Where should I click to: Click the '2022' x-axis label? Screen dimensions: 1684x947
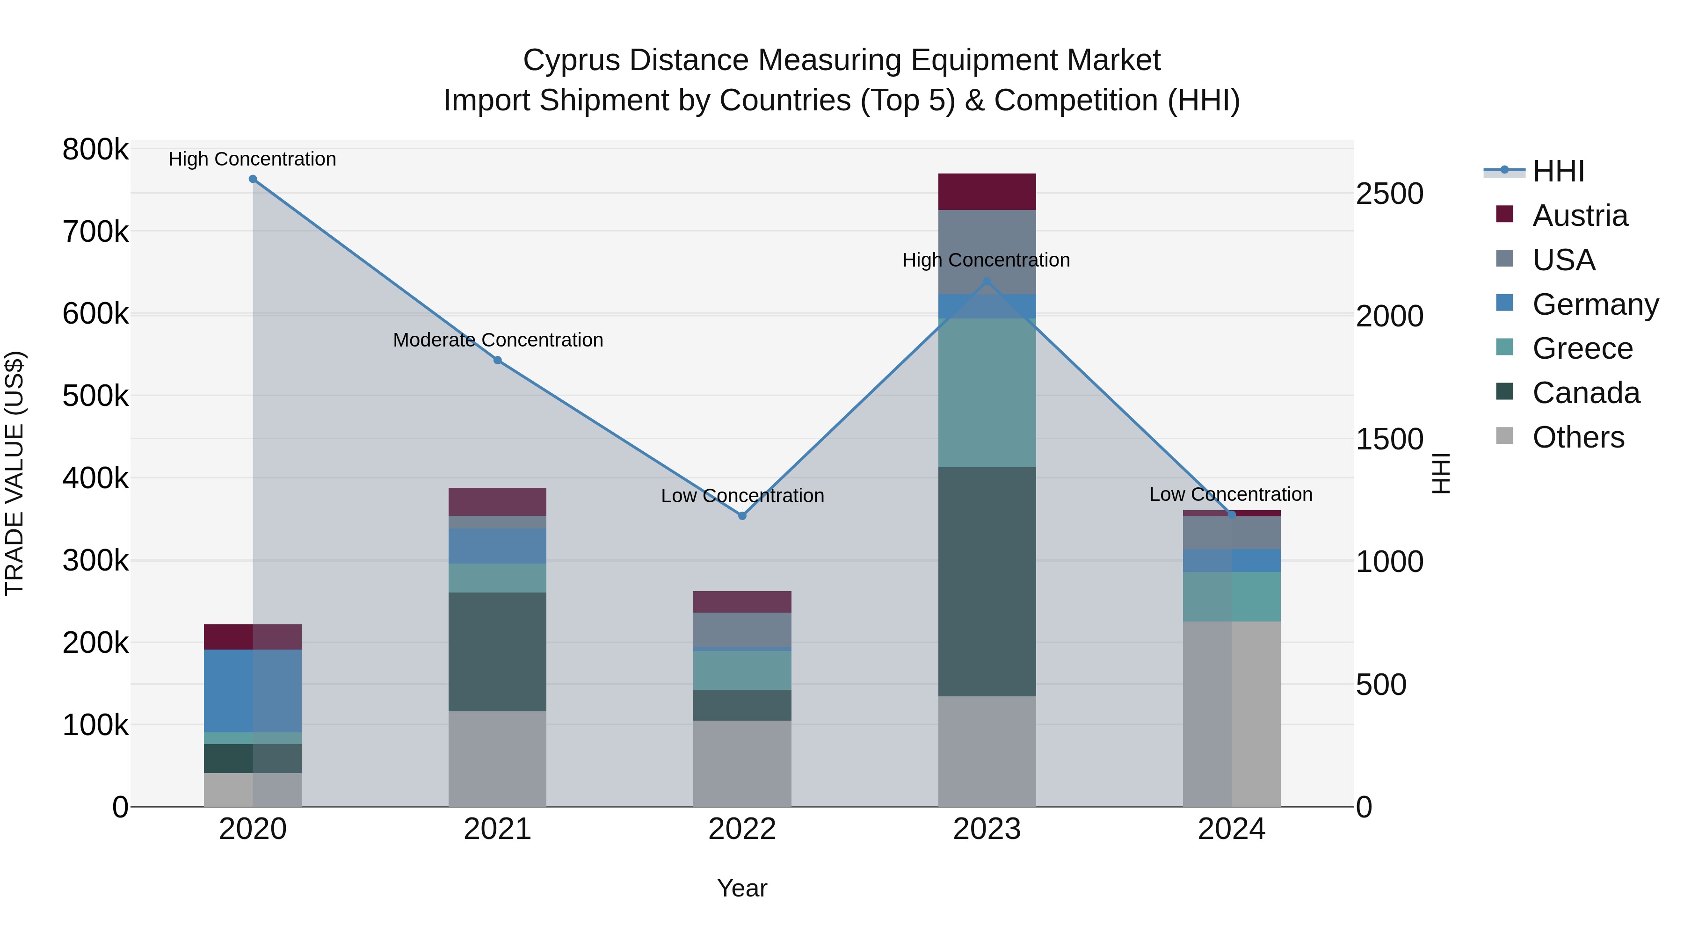(x=742, y=829)
